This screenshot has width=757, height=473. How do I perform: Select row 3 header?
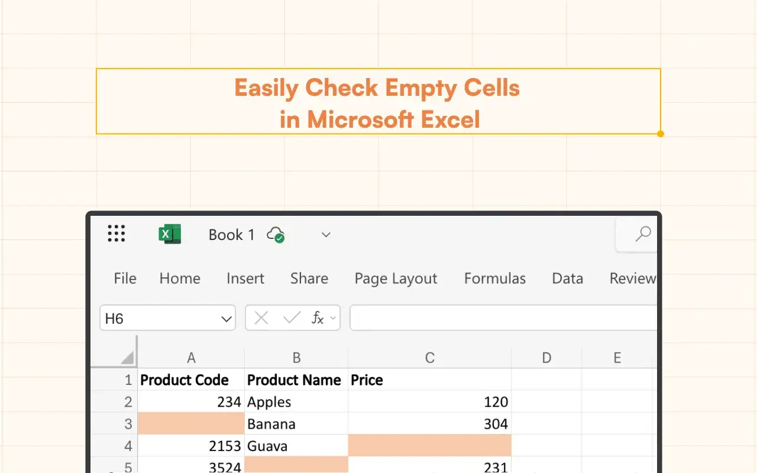(x=114, y=423)
